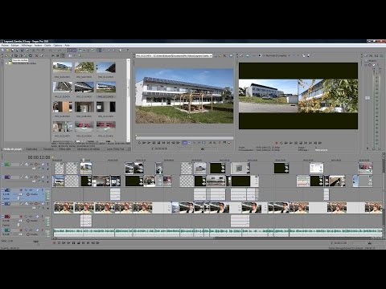Click the Save project icon
Image resolution: width=386 pixels, height=289 pixels.
[12, 50]
